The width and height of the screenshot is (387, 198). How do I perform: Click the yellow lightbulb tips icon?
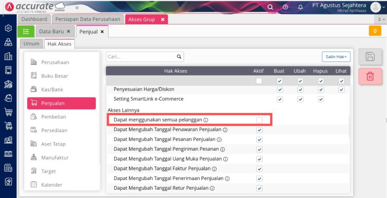click(374, 31)
